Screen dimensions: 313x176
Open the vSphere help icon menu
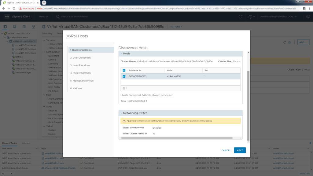[251, 16]
